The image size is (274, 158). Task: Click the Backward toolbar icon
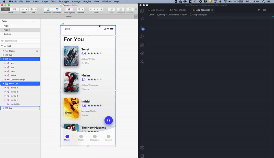(x=57, y=9)
